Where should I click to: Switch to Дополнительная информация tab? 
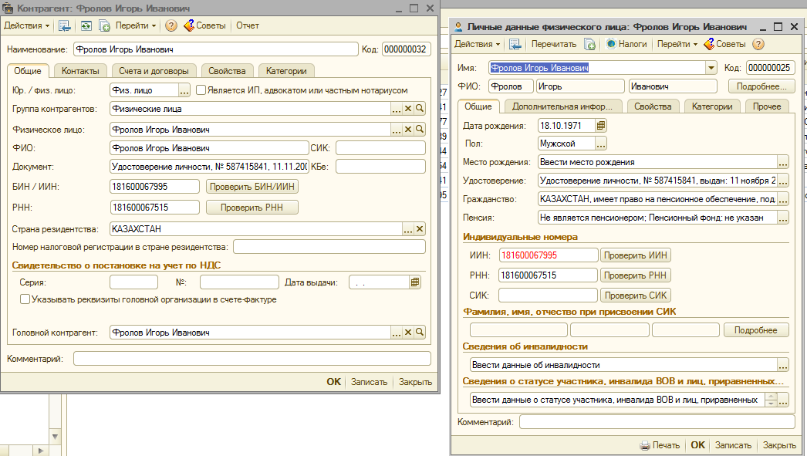coord(562,106)
